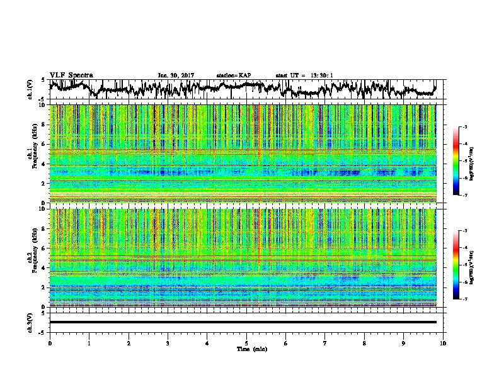This screenshot has height=385, width=499.
Task: Click the "-3" tick on lower color bar
Action: pyautogui.click(x=464, y=231)
